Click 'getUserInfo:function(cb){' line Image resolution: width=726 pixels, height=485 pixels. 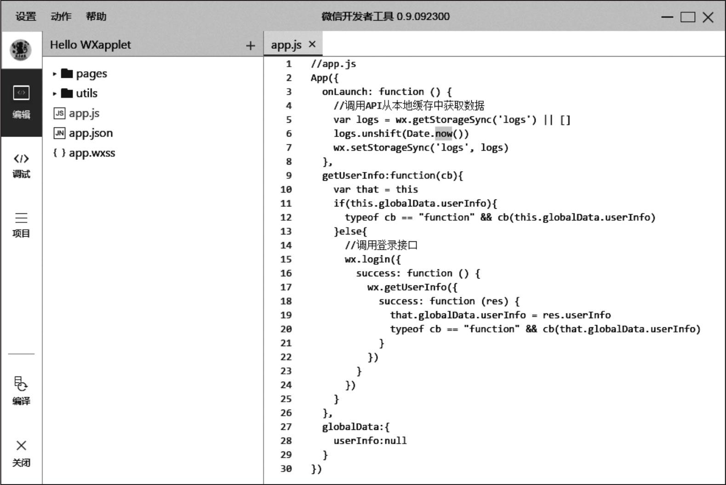pos(392,176)
